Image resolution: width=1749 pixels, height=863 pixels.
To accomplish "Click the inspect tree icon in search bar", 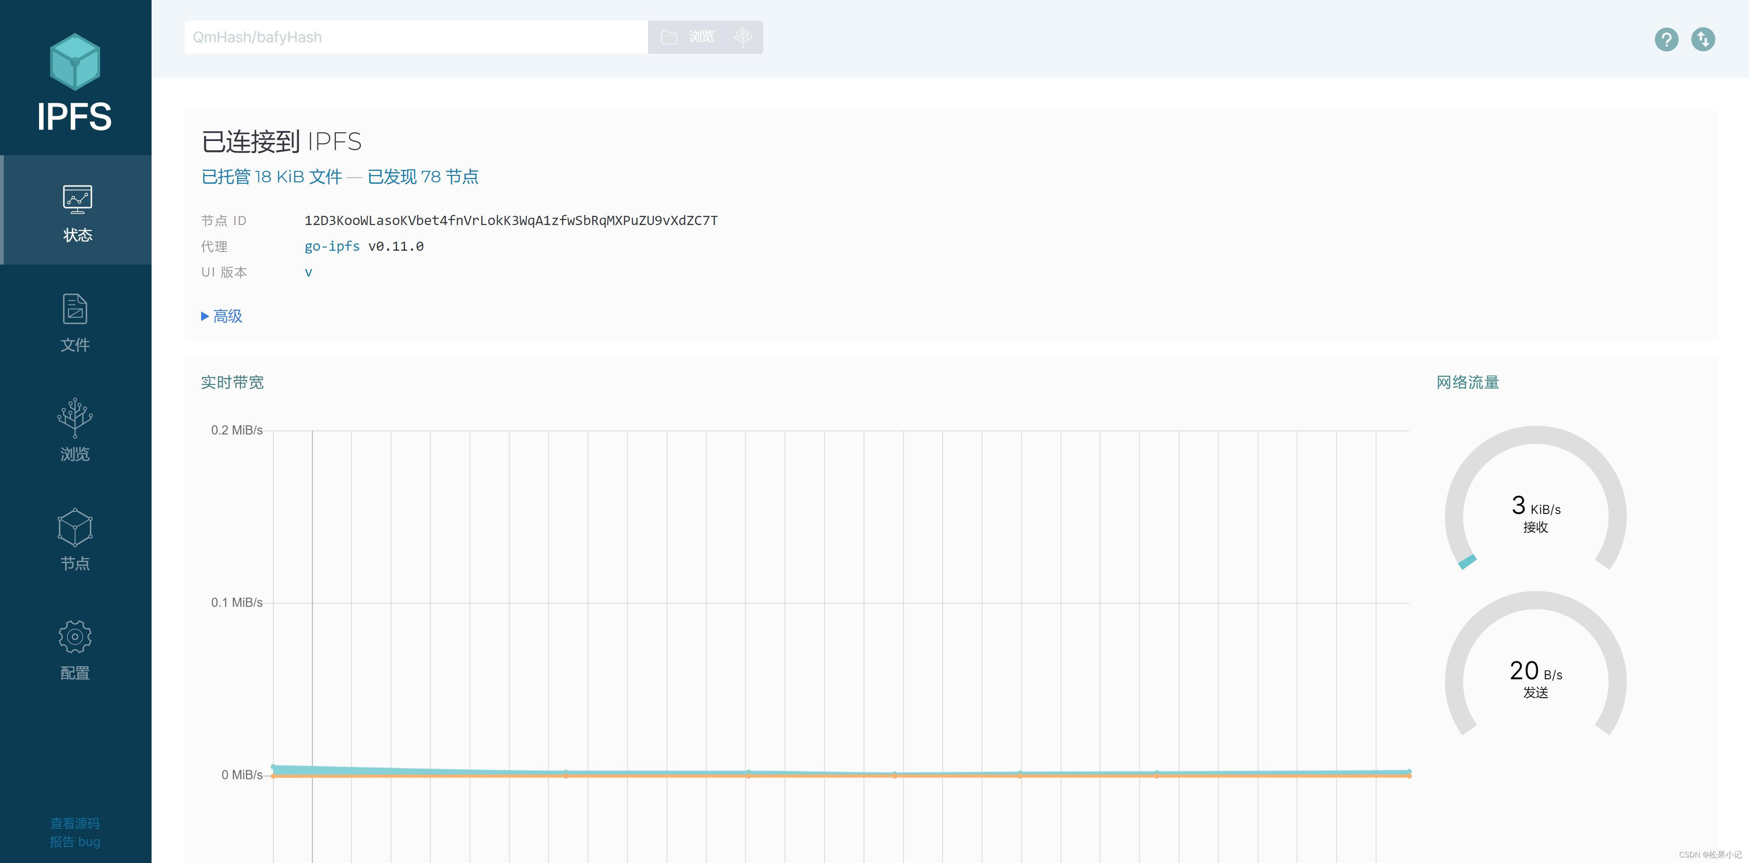I will [743, 37].
